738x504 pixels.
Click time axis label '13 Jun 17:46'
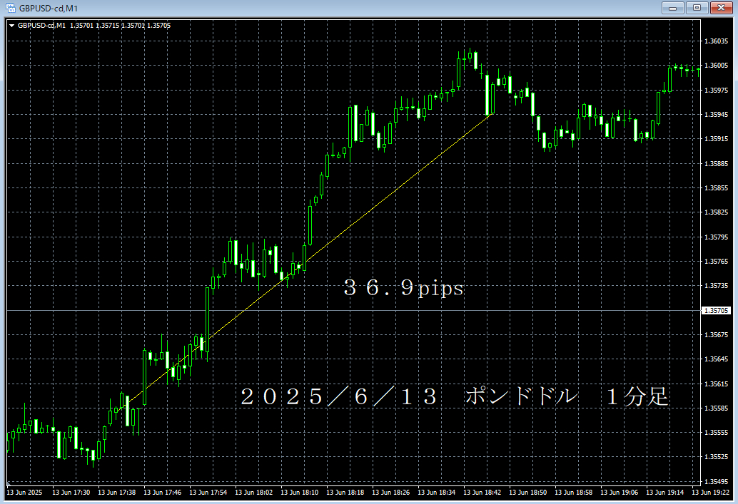pos(163,493)
